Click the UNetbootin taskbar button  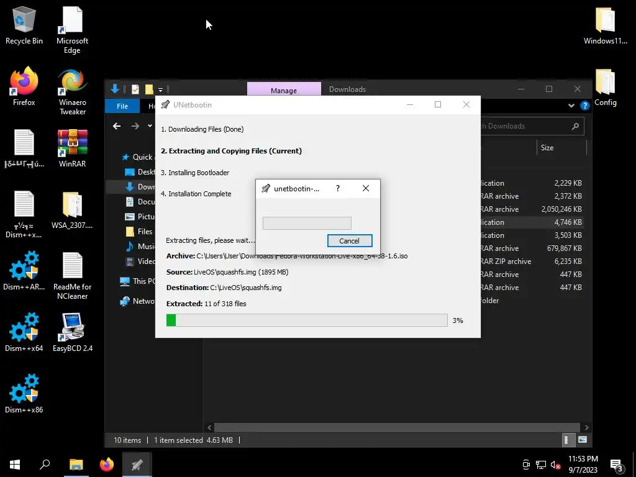[x=137, y=465]
